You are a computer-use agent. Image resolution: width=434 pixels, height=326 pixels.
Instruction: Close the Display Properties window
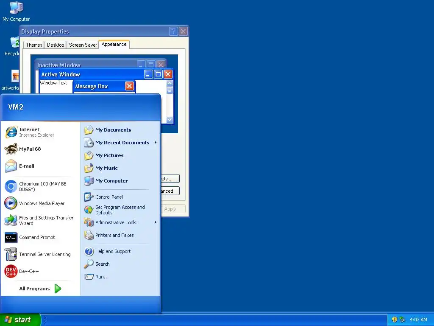click(183, 31)
